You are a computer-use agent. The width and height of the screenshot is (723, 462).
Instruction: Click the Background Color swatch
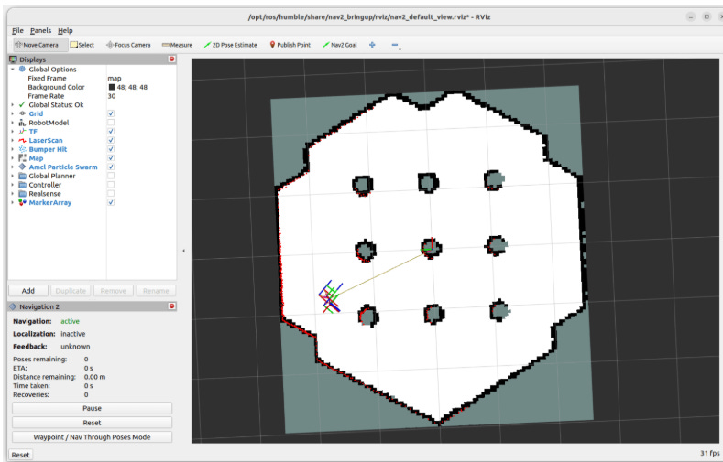point(112,87)
